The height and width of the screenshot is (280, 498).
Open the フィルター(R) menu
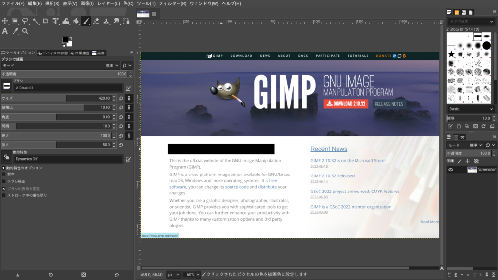[x=172, y=3]
